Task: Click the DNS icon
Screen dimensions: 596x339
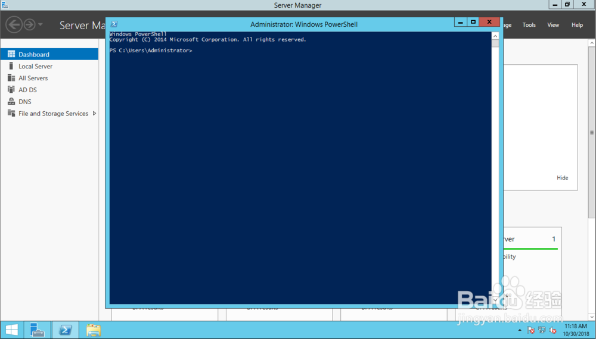Action: (x=11, y=101)
